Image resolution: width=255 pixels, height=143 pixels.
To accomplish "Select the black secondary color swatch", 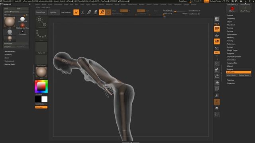I will click(38, 99).
